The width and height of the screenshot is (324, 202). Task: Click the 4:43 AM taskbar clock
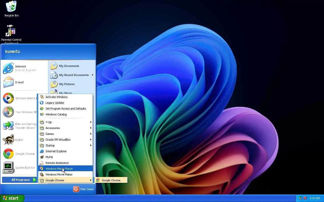315,198
